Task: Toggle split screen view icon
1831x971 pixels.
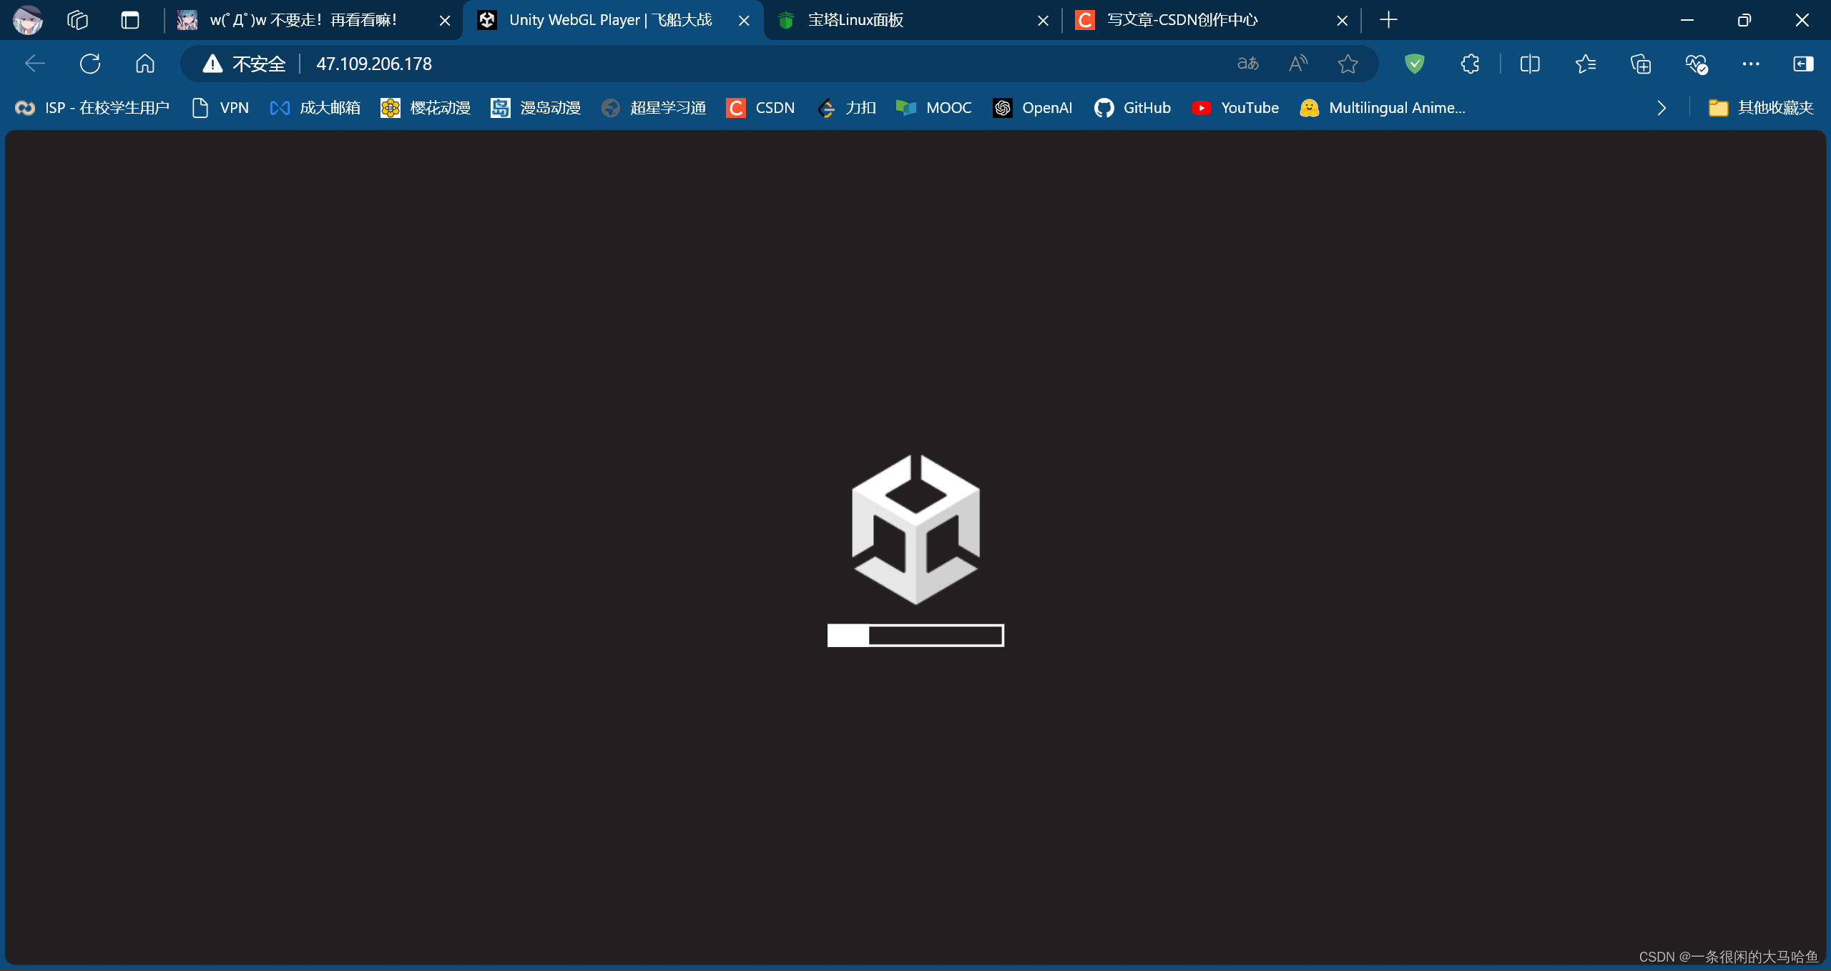Action: click(1530, 64)
